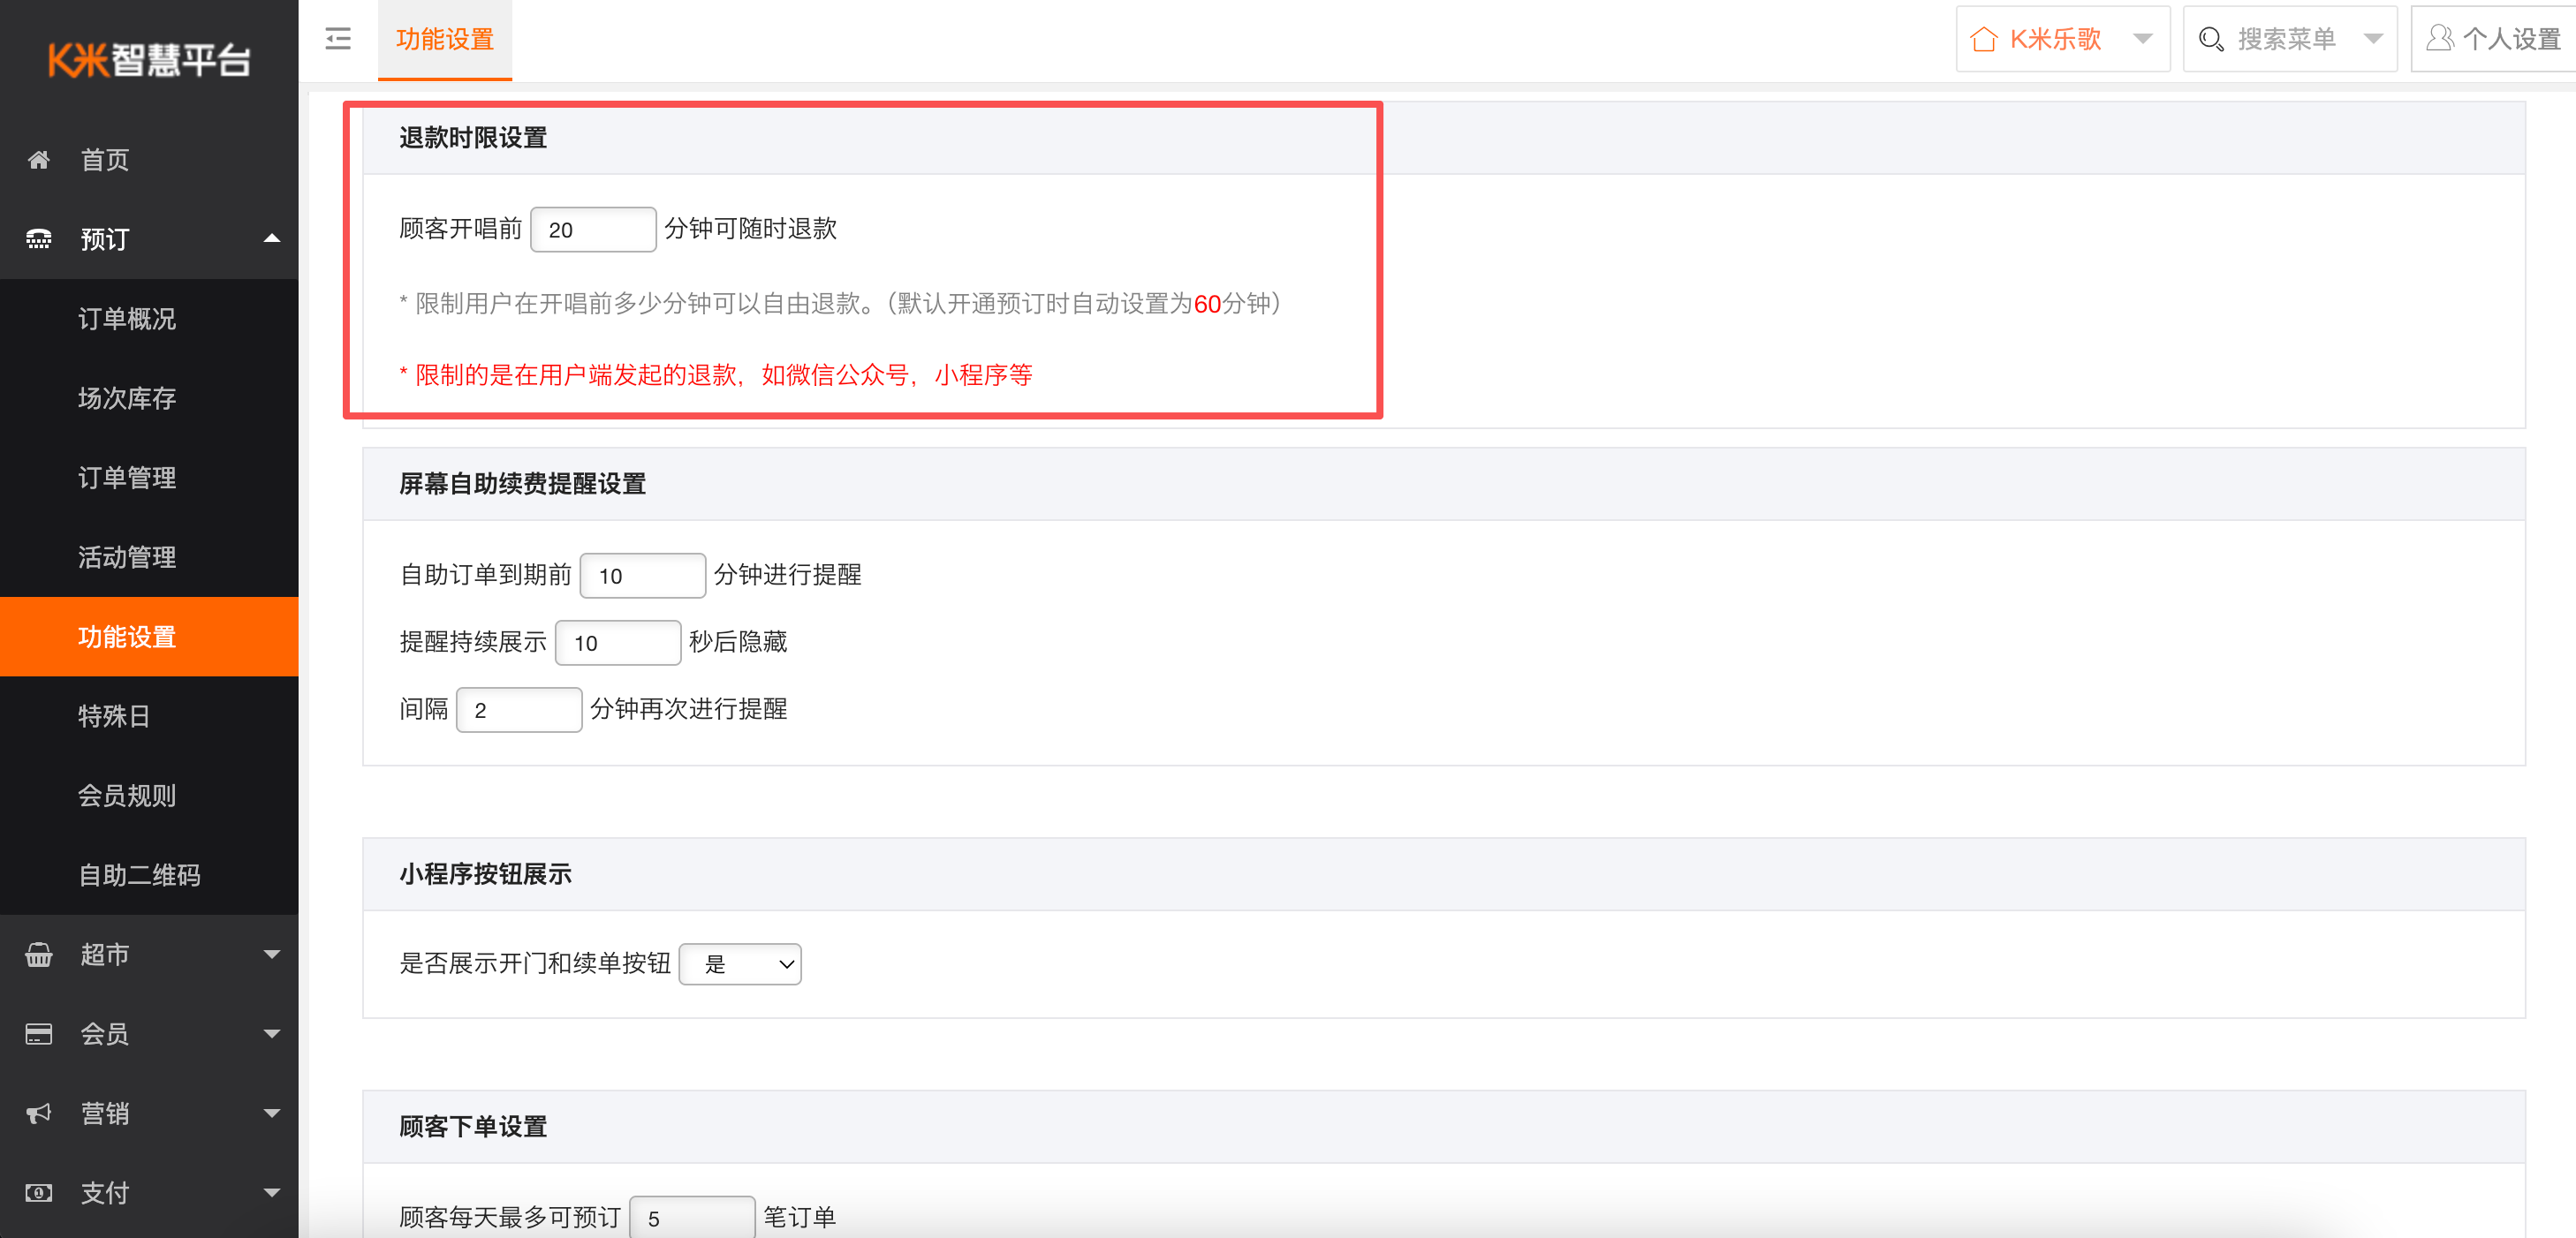Click the 提醒持续展示 seconds input
2576x1238 pixels.
point(618,643)
